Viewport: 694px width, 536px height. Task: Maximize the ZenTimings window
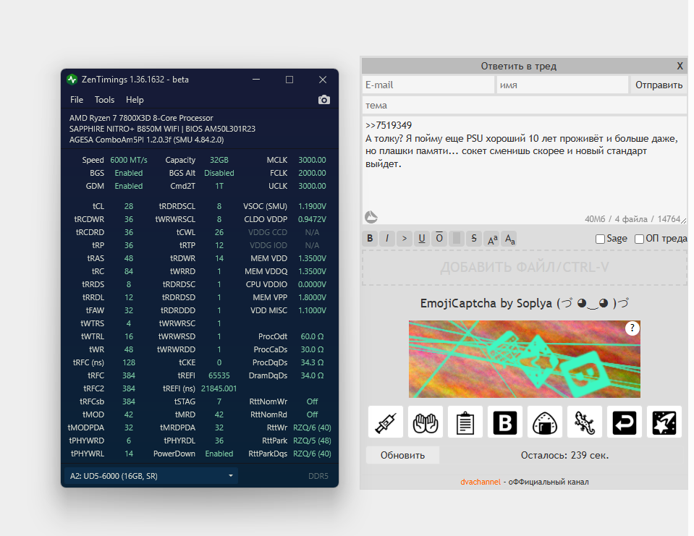click(289, 80)
